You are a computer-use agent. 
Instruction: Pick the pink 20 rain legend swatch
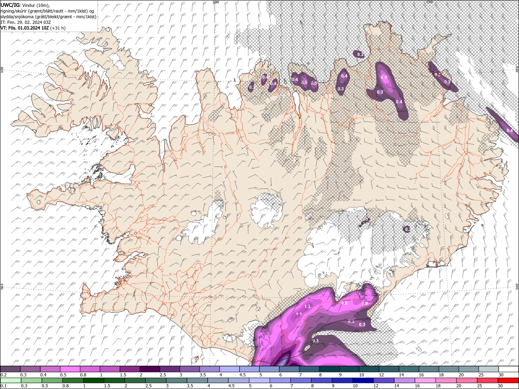click(x=466, y=380)
